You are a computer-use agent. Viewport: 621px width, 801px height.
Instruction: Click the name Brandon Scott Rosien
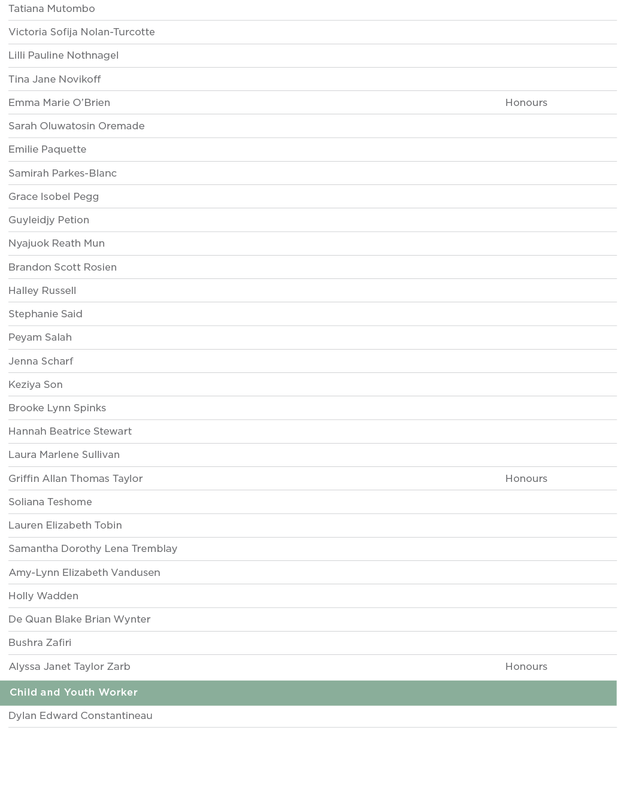coord(62,268)
